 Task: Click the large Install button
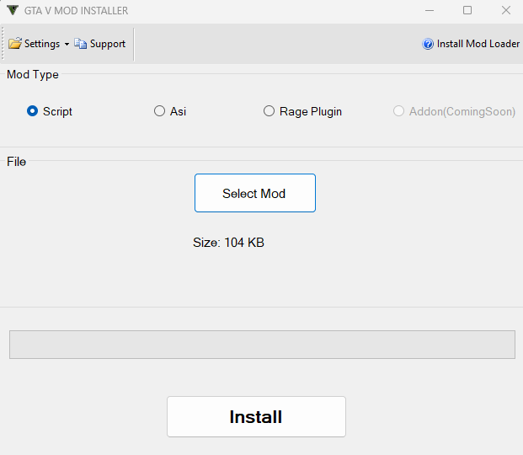pyautogui.click(x=256, y=416)
